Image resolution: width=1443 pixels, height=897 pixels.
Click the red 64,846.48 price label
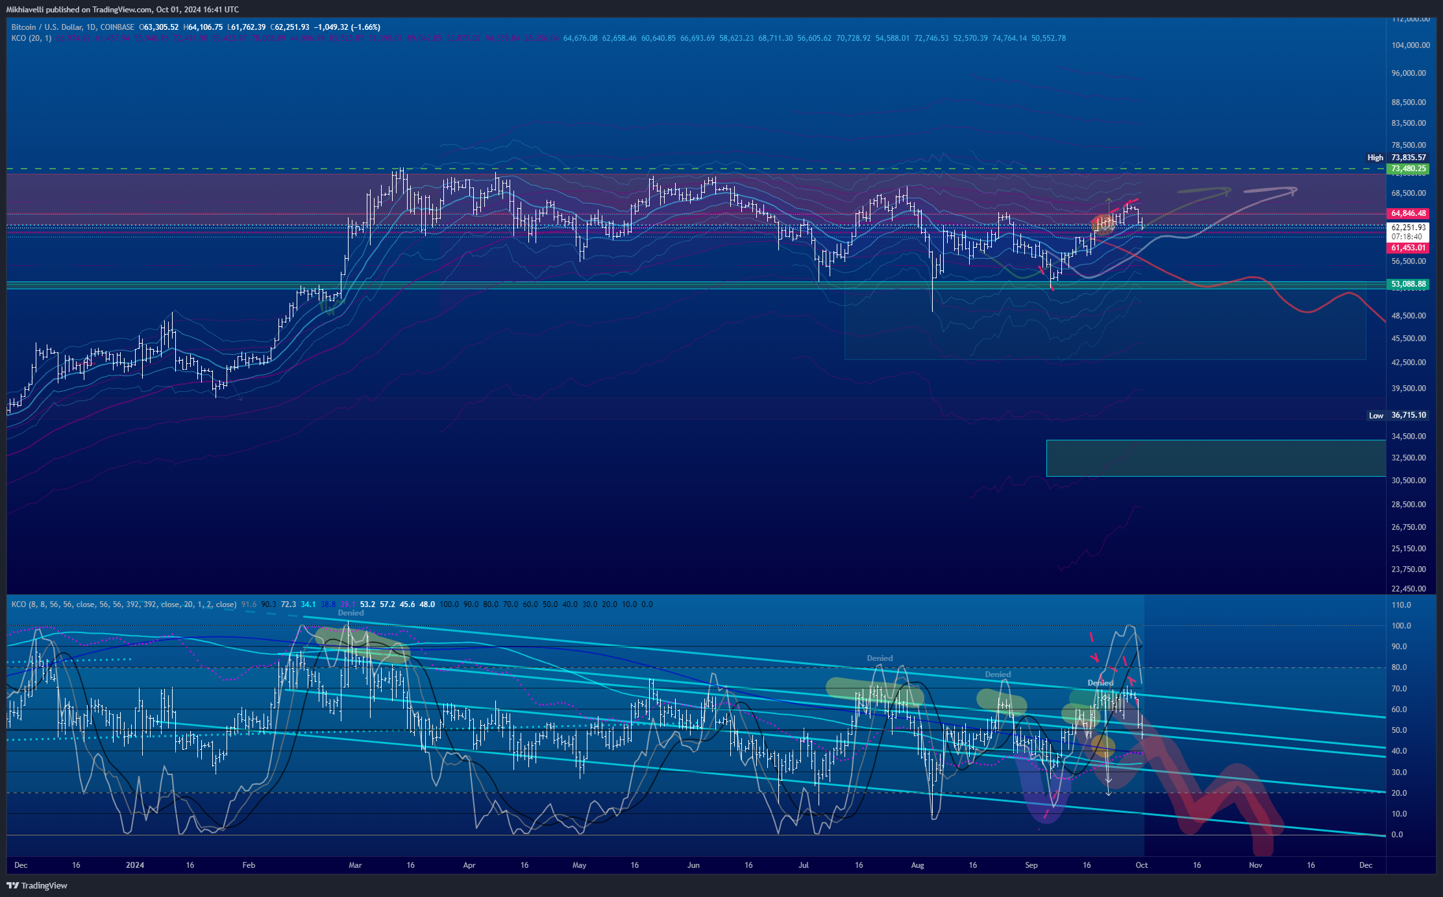(x=1408, y=213)
